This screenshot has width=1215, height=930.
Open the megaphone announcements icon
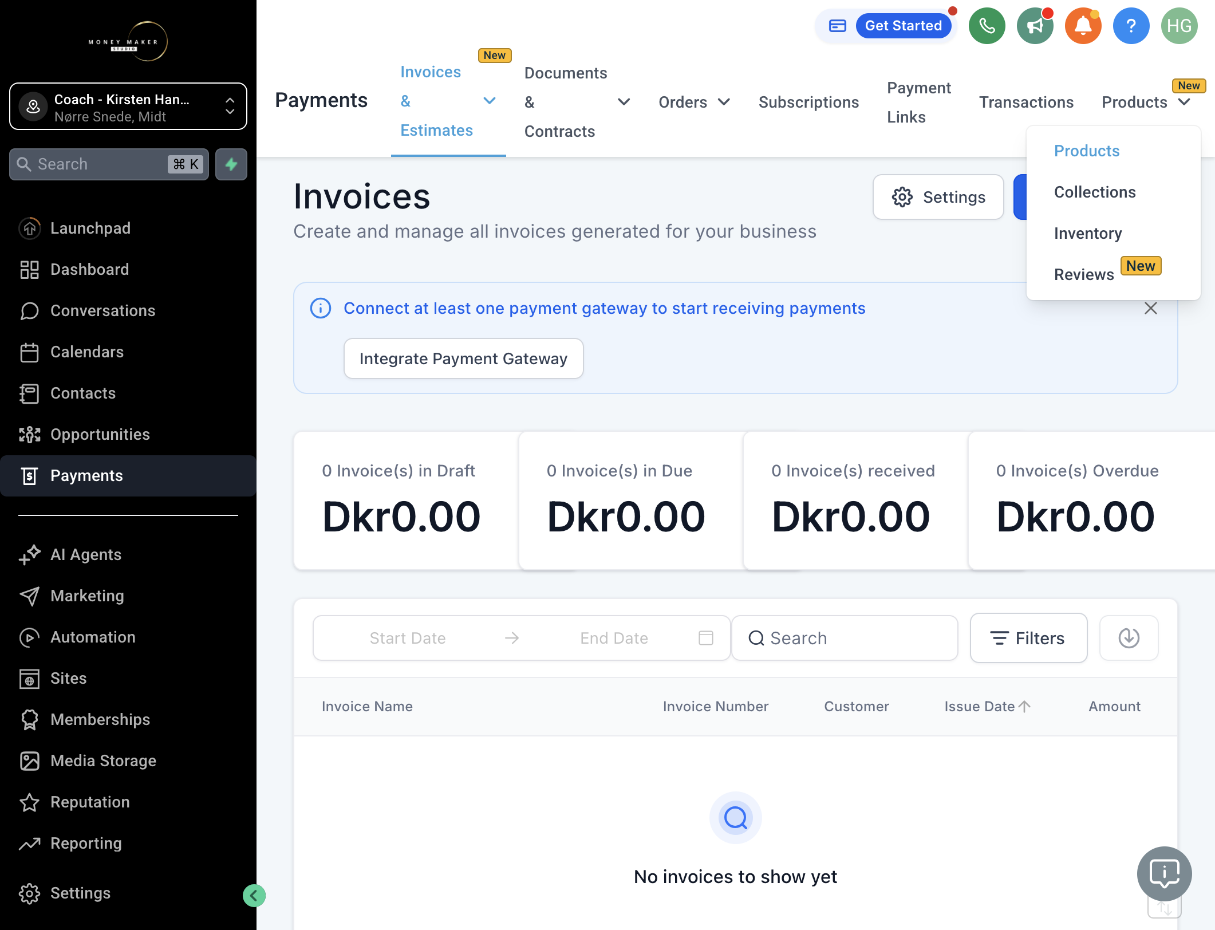click(x=1035, y=26)
